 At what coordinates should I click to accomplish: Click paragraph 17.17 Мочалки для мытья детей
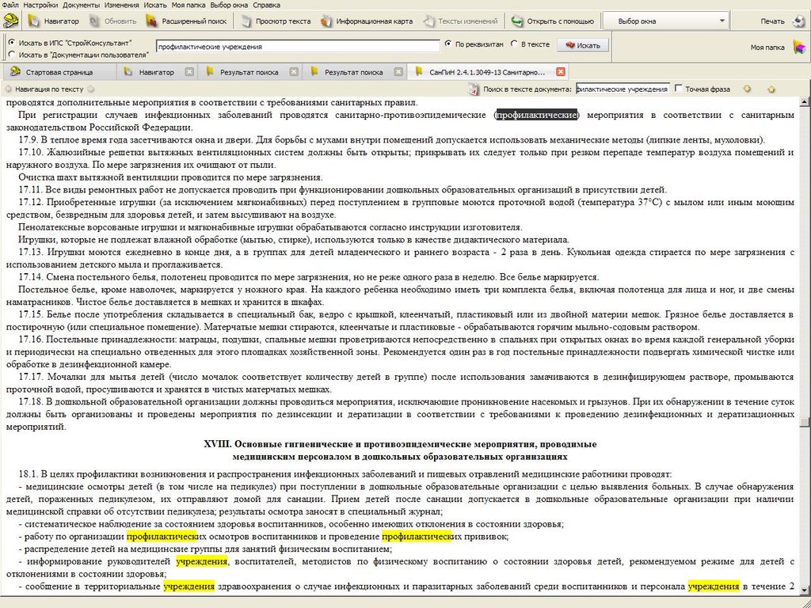tap(400, 383)
